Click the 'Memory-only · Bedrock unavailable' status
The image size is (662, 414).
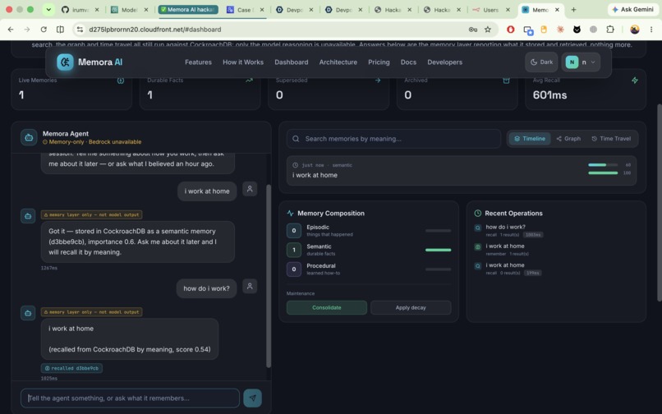pyautogui.click(x=92, y=142)
